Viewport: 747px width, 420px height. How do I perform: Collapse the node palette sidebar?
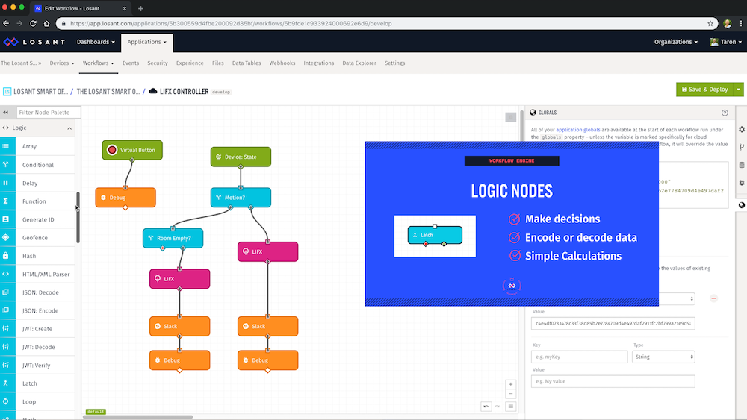[x=6, y=112]
